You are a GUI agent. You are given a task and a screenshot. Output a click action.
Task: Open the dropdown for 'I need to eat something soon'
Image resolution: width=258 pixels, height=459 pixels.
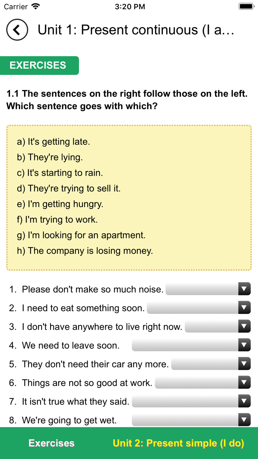pyautogui.click(x=243, y=308)
